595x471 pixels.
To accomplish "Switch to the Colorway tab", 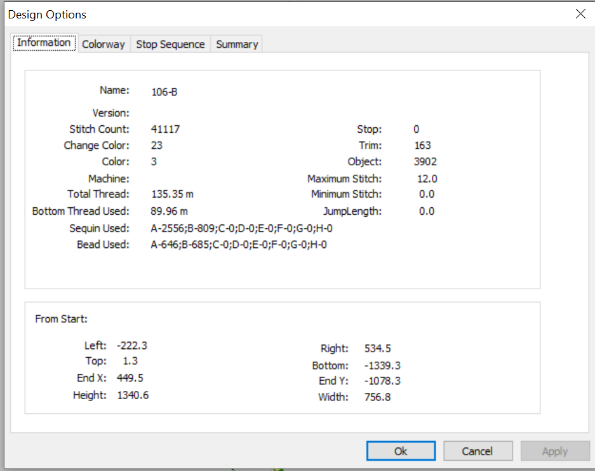I will (104, 44).
